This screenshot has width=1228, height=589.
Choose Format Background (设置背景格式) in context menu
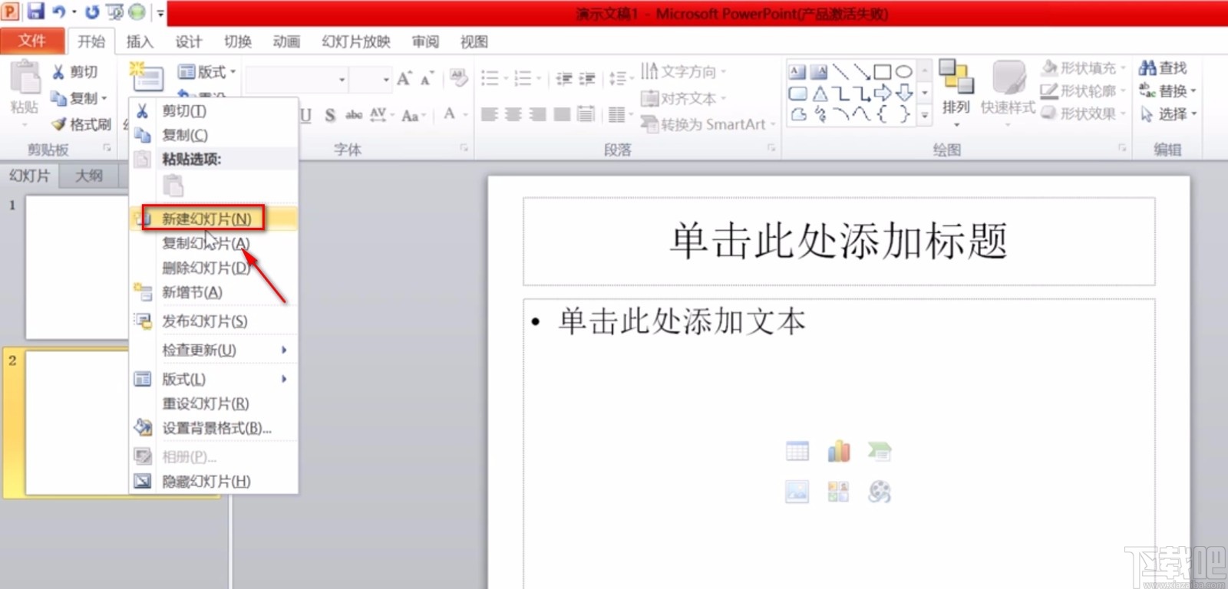213,428
